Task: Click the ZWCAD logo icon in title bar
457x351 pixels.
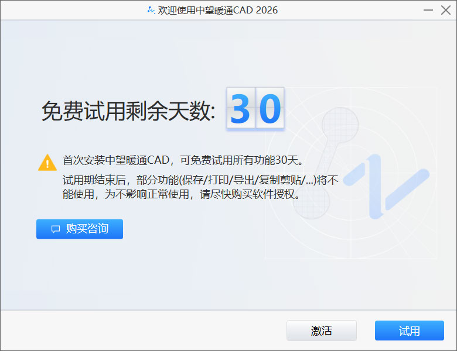Action: click(151, 10)
